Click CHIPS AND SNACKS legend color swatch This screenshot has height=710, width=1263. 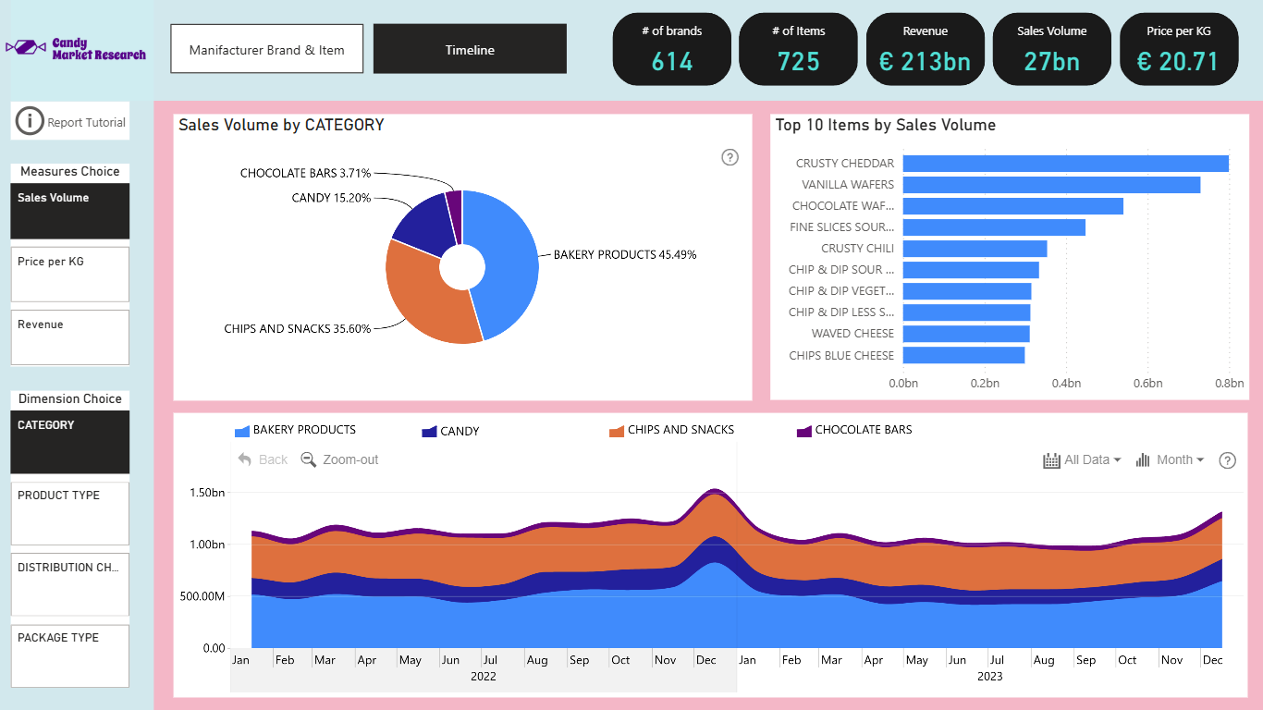(617, 431)
